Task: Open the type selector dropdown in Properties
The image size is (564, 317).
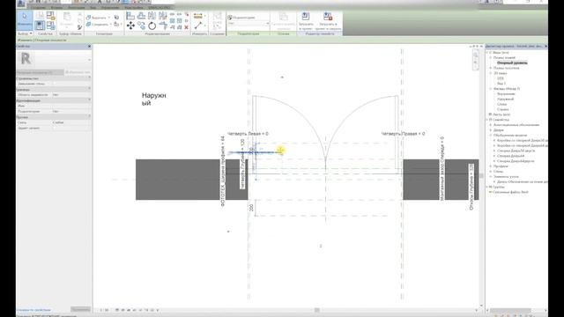Action: tap(89, 60)
